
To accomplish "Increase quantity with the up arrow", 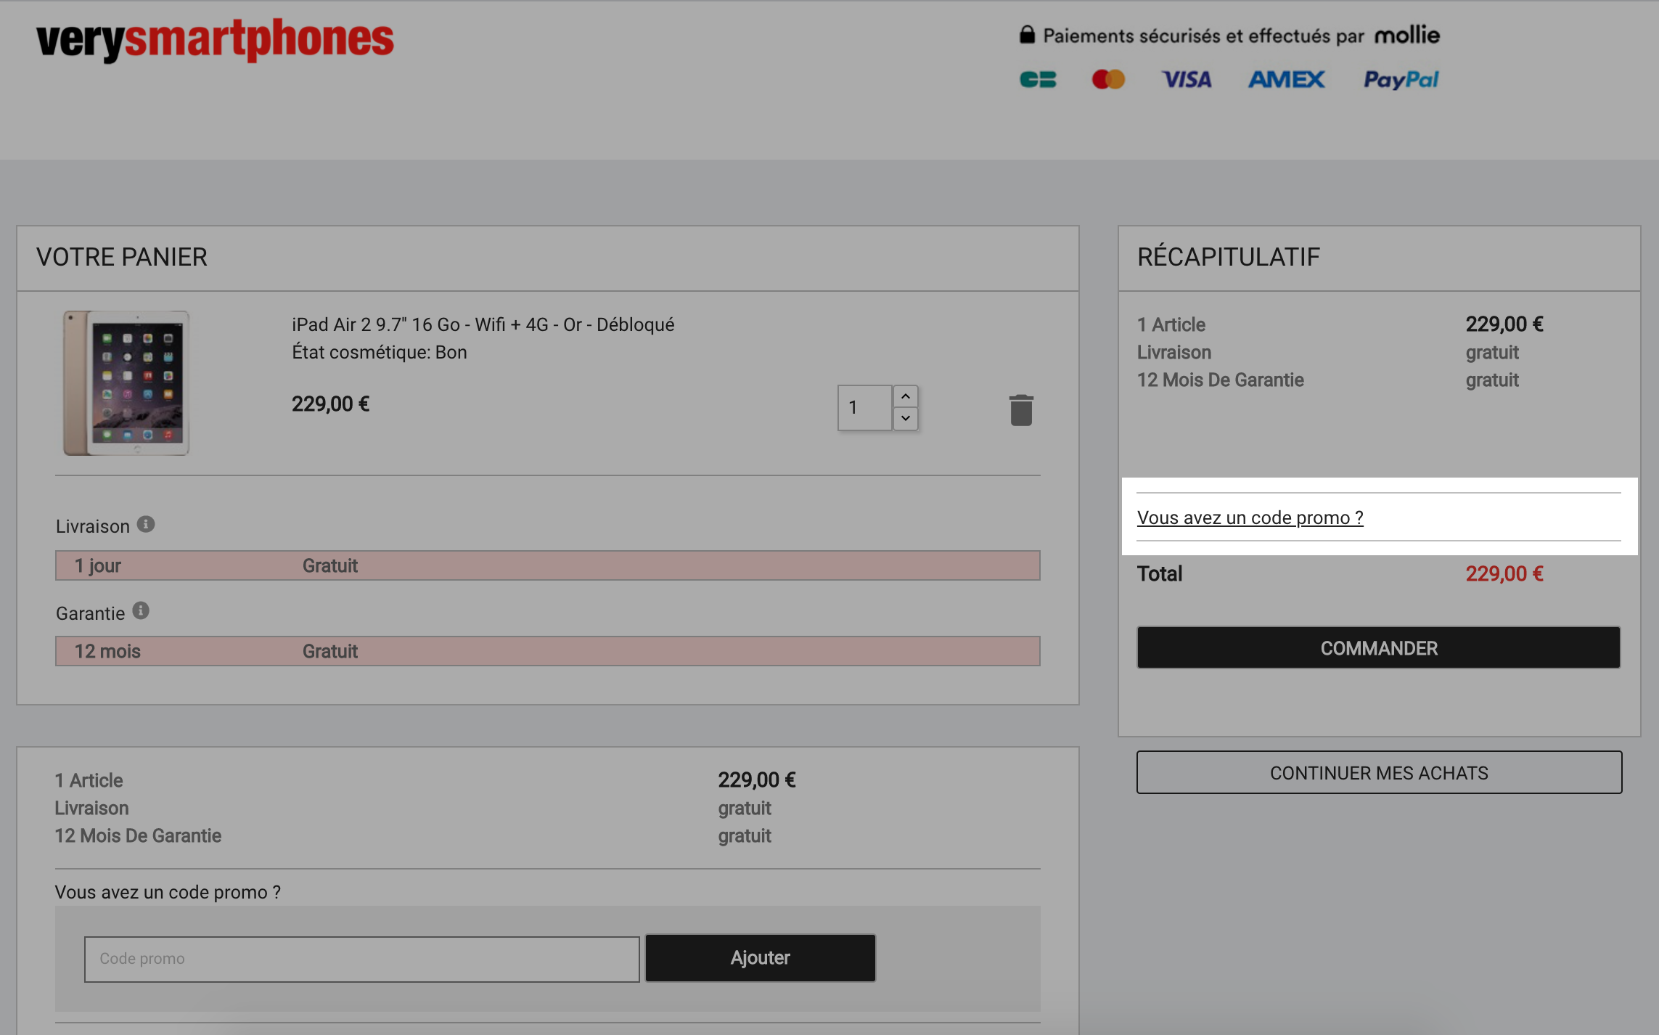I will tap(906, 396).
